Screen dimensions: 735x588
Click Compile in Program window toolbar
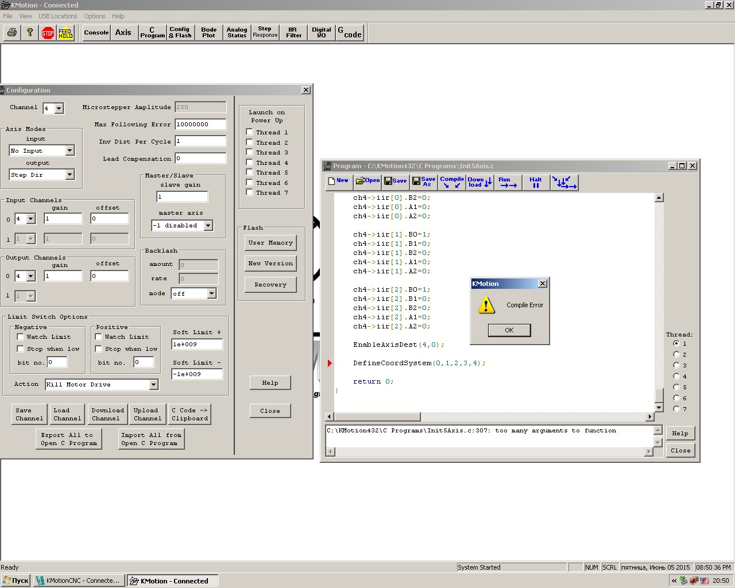tap(451, 182)
